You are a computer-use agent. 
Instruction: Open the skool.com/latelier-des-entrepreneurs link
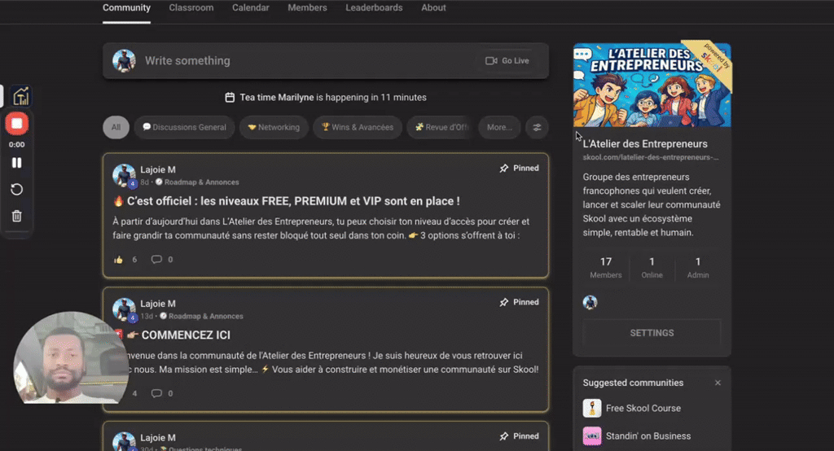point(651,157)
